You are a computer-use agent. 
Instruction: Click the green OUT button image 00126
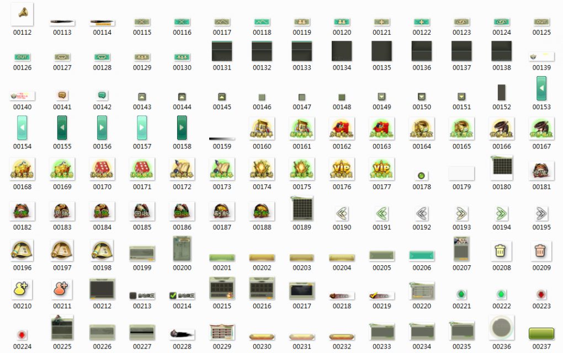click(x=22, y=57)
